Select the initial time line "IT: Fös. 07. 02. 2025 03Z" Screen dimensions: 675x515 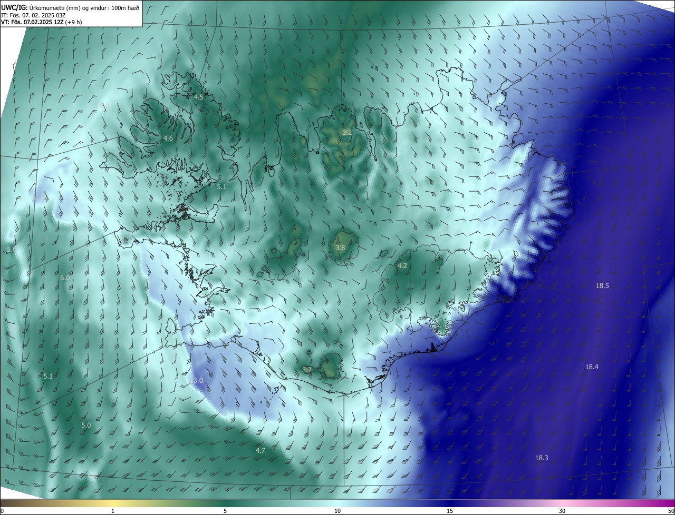point(33,15)
